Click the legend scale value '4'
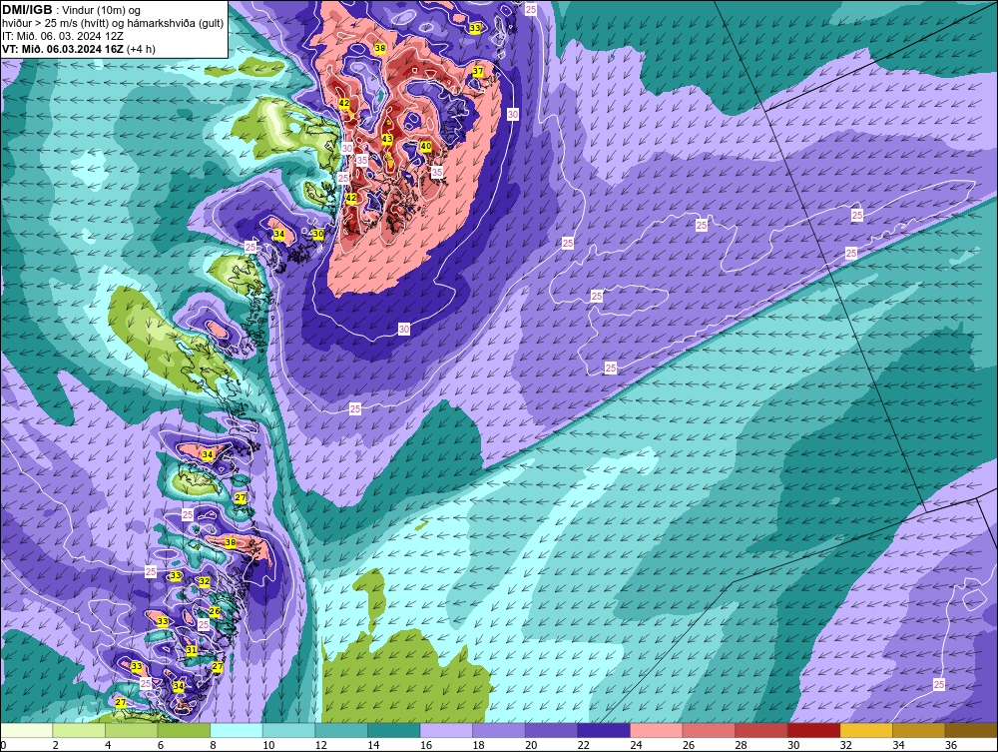This screenshot has width=998, height=752. [108, 745]
